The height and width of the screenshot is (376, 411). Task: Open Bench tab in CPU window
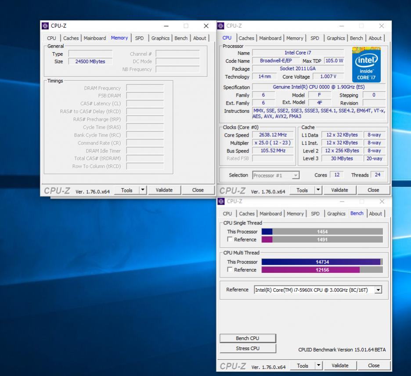[x=357, y=38]
